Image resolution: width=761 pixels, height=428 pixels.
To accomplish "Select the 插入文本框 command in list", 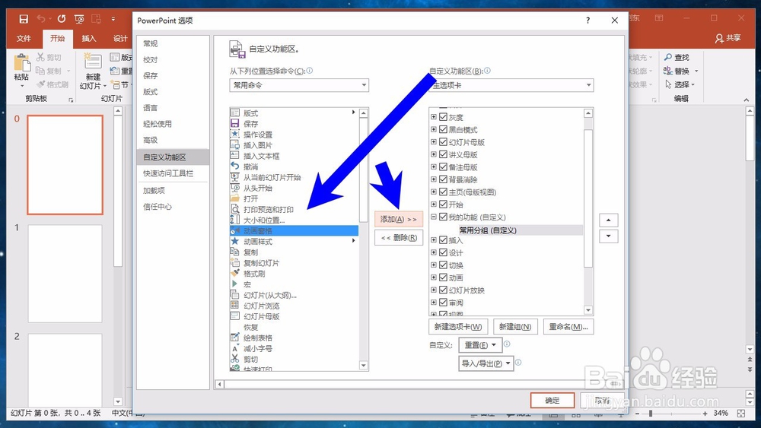I will click(x=294, y=156).
